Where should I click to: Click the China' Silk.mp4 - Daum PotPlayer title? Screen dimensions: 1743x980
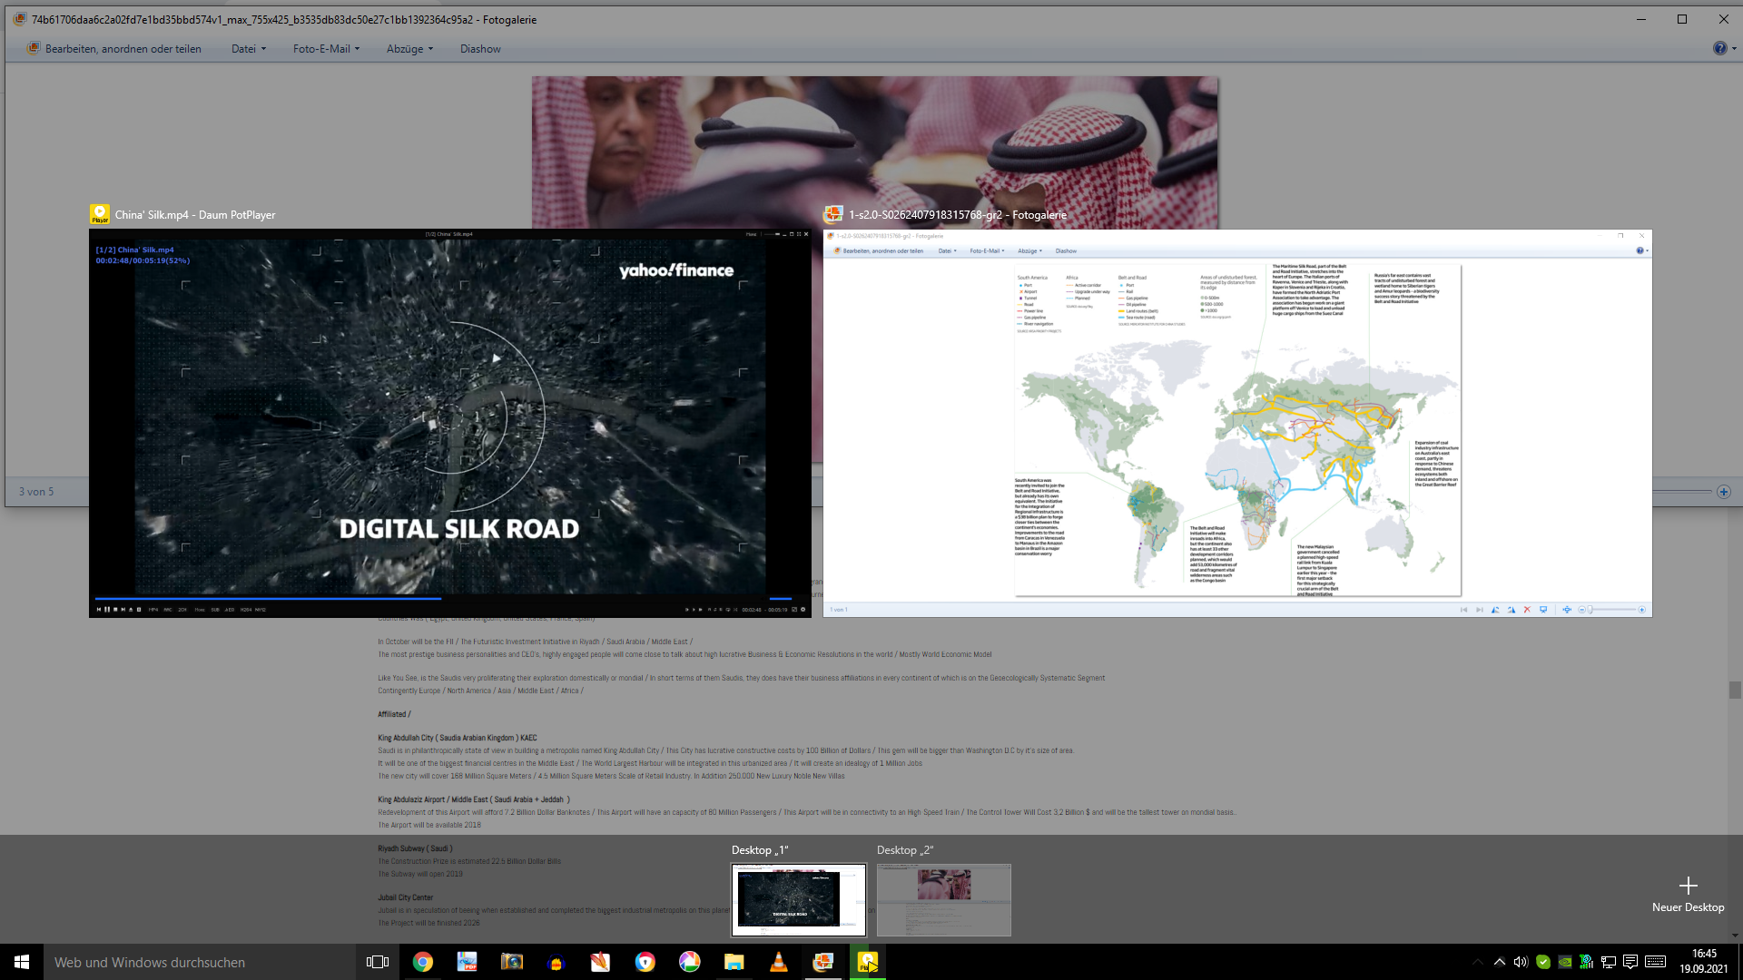195,215
